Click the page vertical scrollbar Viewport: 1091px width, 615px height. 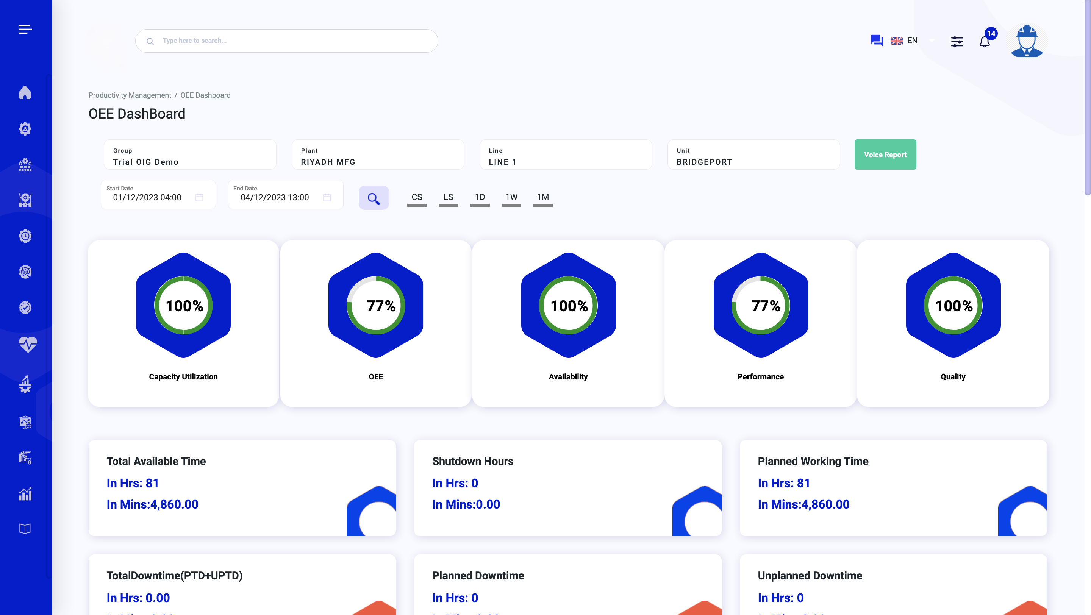point(1087,97)
